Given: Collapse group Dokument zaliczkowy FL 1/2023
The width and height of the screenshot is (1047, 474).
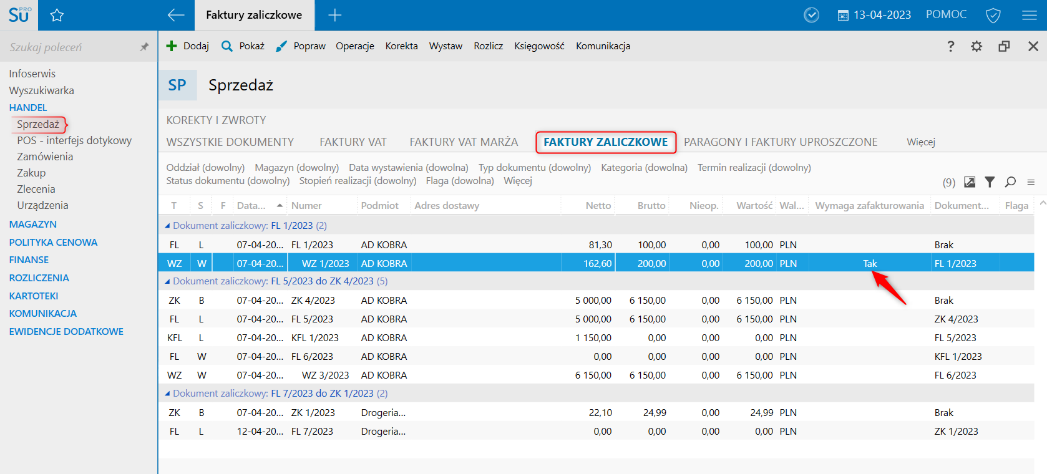Looking at the screenshot, I should (167, 226).
